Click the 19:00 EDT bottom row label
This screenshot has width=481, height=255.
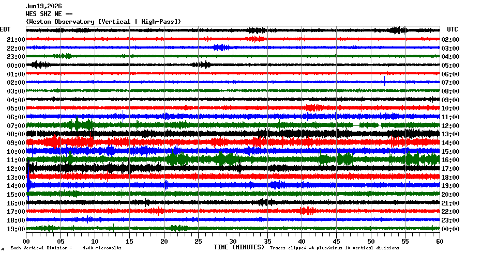tap(16, 229)
